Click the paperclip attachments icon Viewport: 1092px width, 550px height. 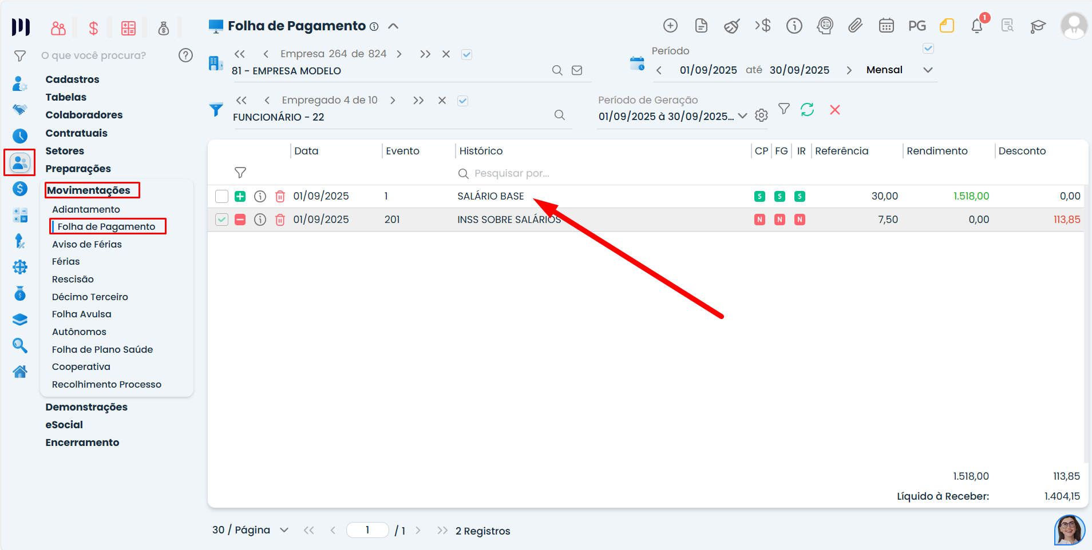pos(855,26)
